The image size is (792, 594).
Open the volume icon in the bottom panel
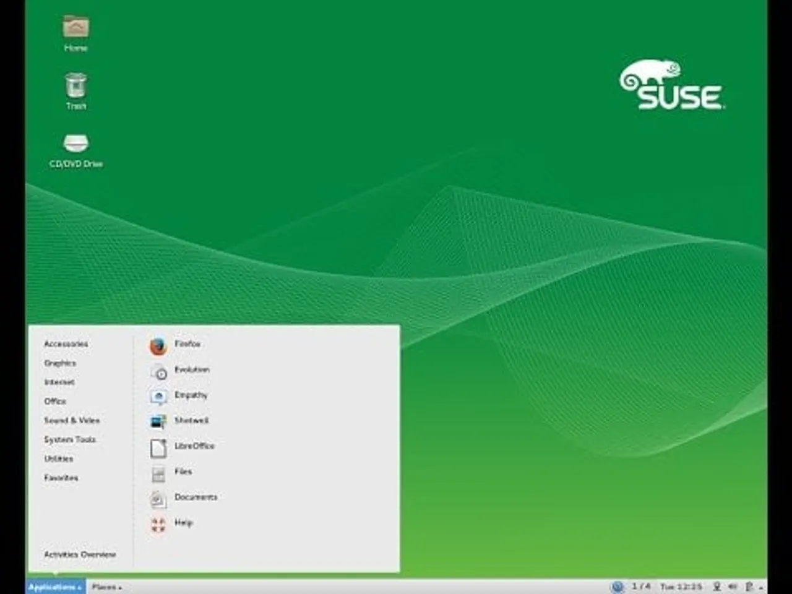(733, 587)
